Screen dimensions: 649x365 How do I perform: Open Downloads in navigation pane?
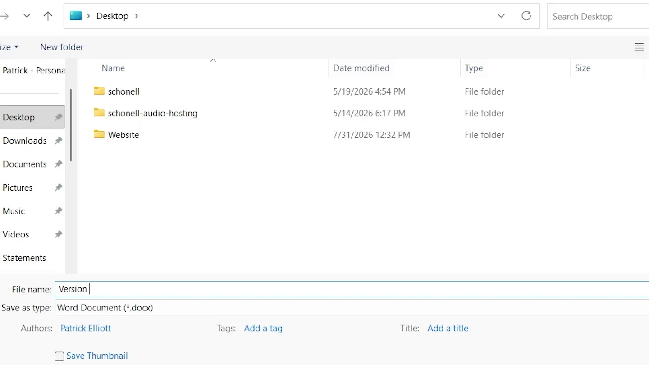point(25,141)
